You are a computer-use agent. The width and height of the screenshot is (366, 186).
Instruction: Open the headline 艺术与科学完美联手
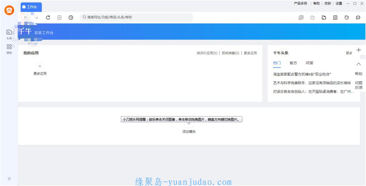click(x=312, y=83)
